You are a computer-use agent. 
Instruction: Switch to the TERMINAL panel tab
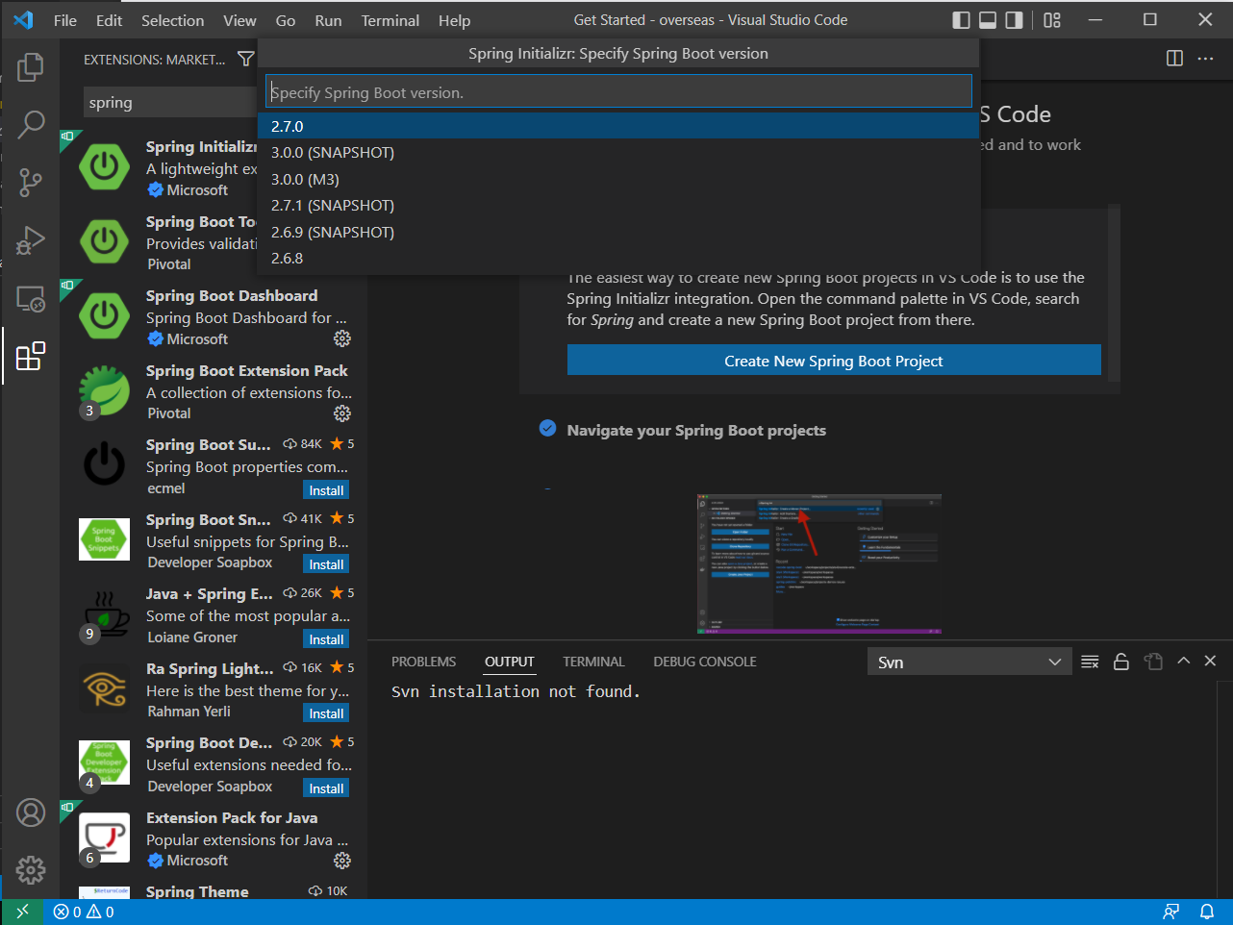point(593,662)
